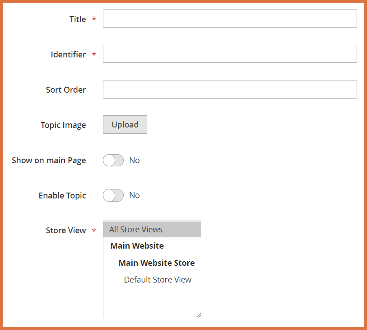This screenshot has height=330, width=367.
Task: Click the No text beside Show on main Page
Action: pyautogui.click(x=135, y=160)
